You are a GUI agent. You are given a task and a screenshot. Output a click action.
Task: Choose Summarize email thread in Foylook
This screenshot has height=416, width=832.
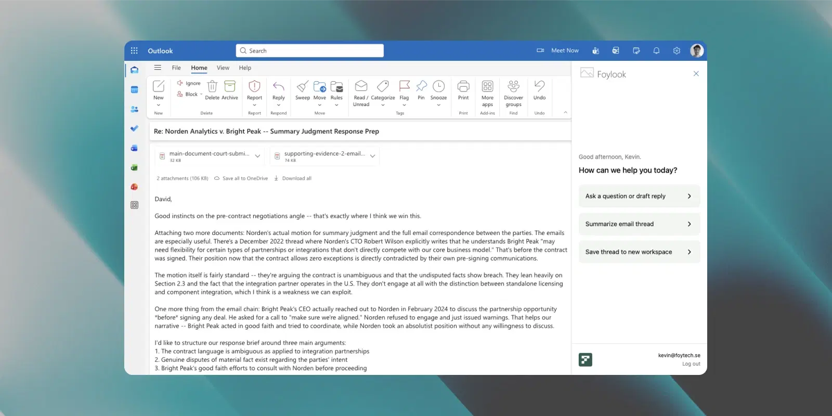639,224
